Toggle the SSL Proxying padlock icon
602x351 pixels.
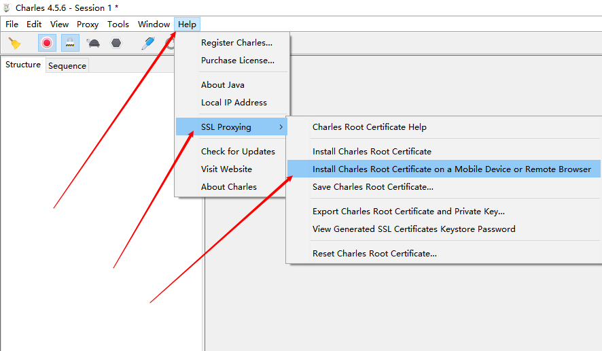coord(70,43)
